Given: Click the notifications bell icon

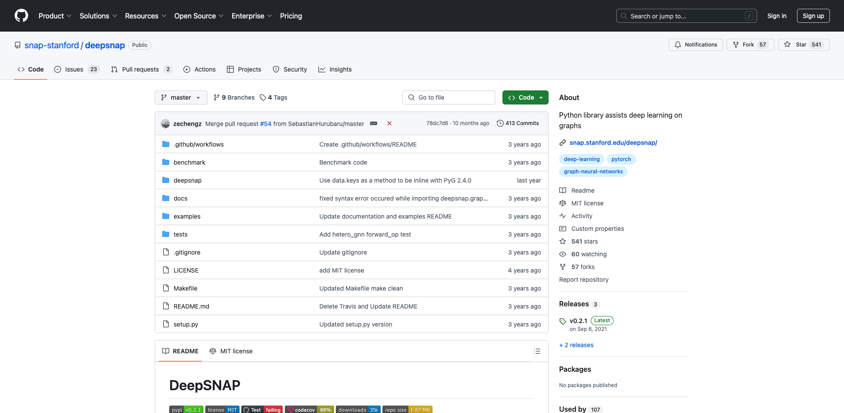Looking at the screenshot, I should 677,44.
